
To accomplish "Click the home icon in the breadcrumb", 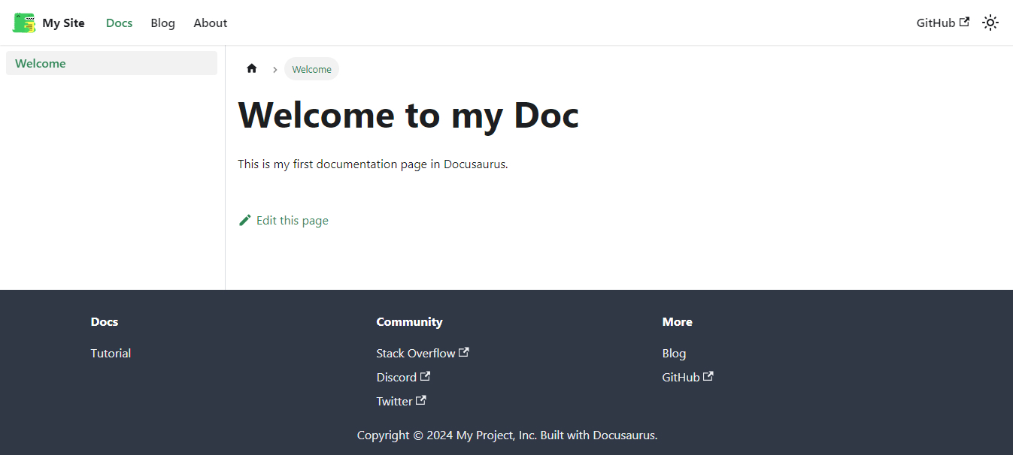I will [x=251, y=68].
